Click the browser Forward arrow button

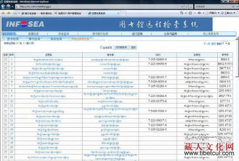point(8,6)
